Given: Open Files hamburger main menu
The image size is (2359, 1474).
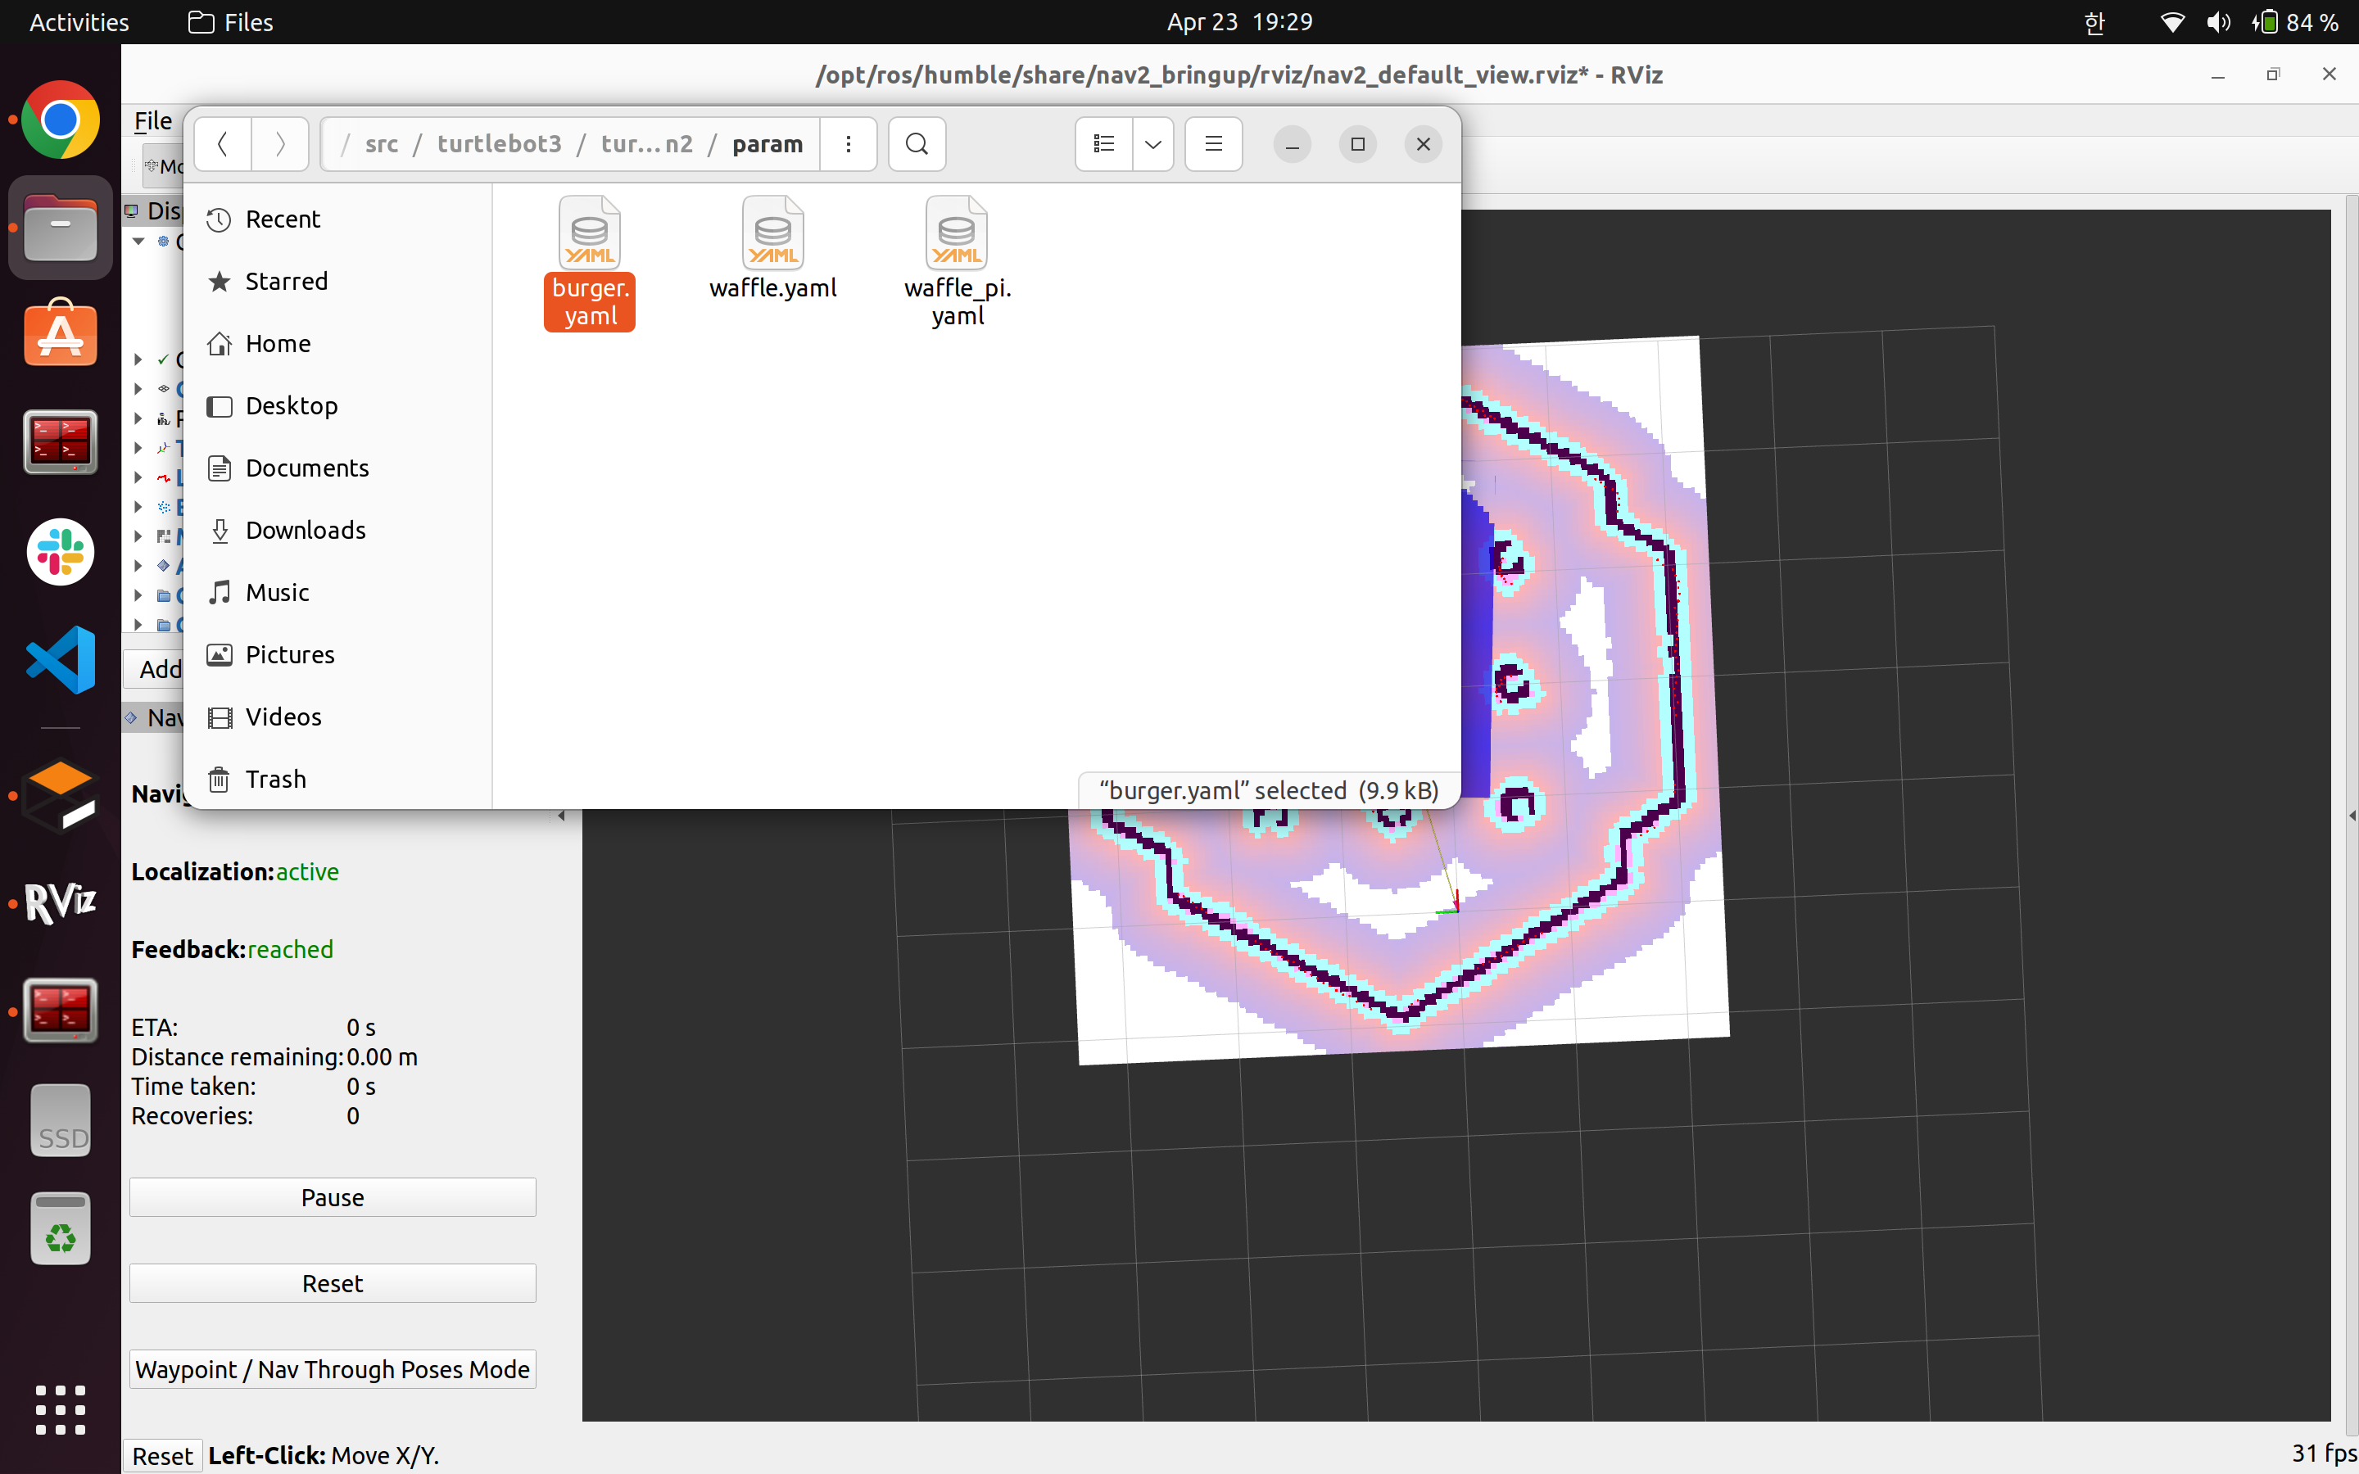Looking at the screenshot, I should point(1212,144).
